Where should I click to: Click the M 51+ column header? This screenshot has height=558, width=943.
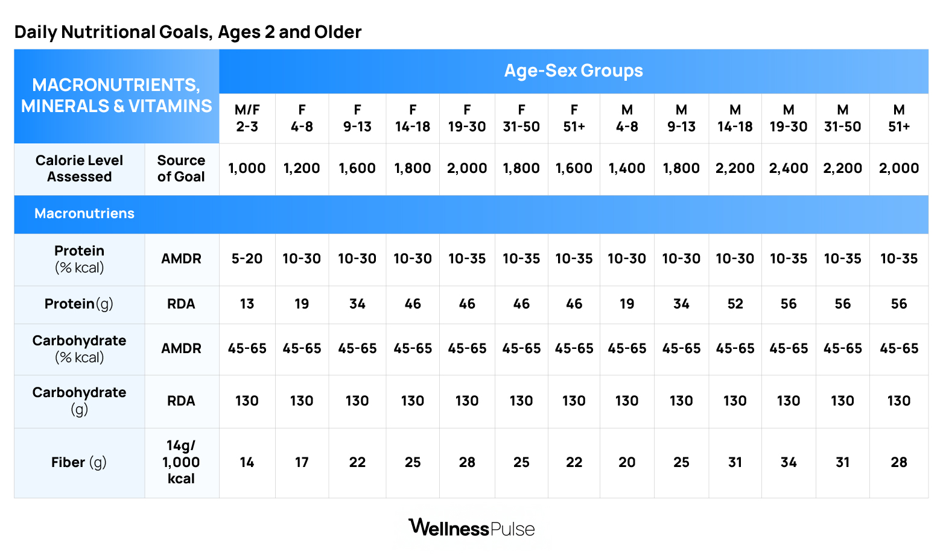pyautogui.click(x=899, y=118)
